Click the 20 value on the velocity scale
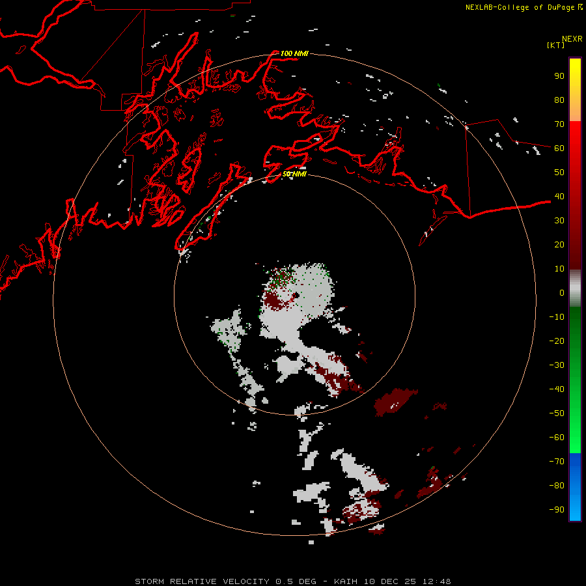The width and height of the screenshot is (586, 586). (x=559, y=244)
